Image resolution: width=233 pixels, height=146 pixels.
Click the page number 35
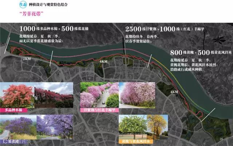pyautogui.click(x=222, y=139)
